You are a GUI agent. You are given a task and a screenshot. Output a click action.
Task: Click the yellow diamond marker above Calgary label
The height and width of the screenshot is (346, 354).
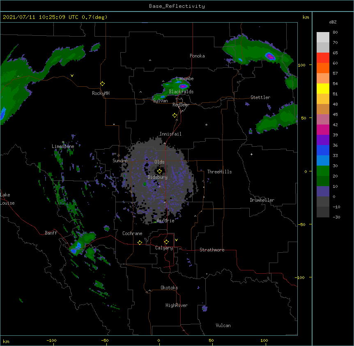point(166,242)
